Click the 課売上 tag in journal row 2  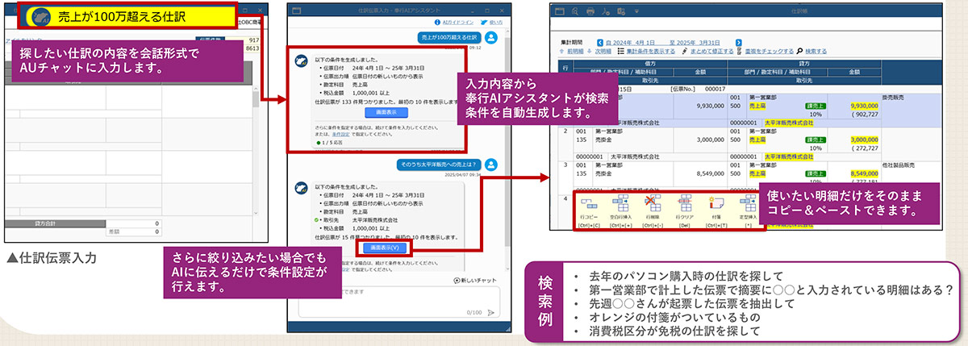(817, 139)
